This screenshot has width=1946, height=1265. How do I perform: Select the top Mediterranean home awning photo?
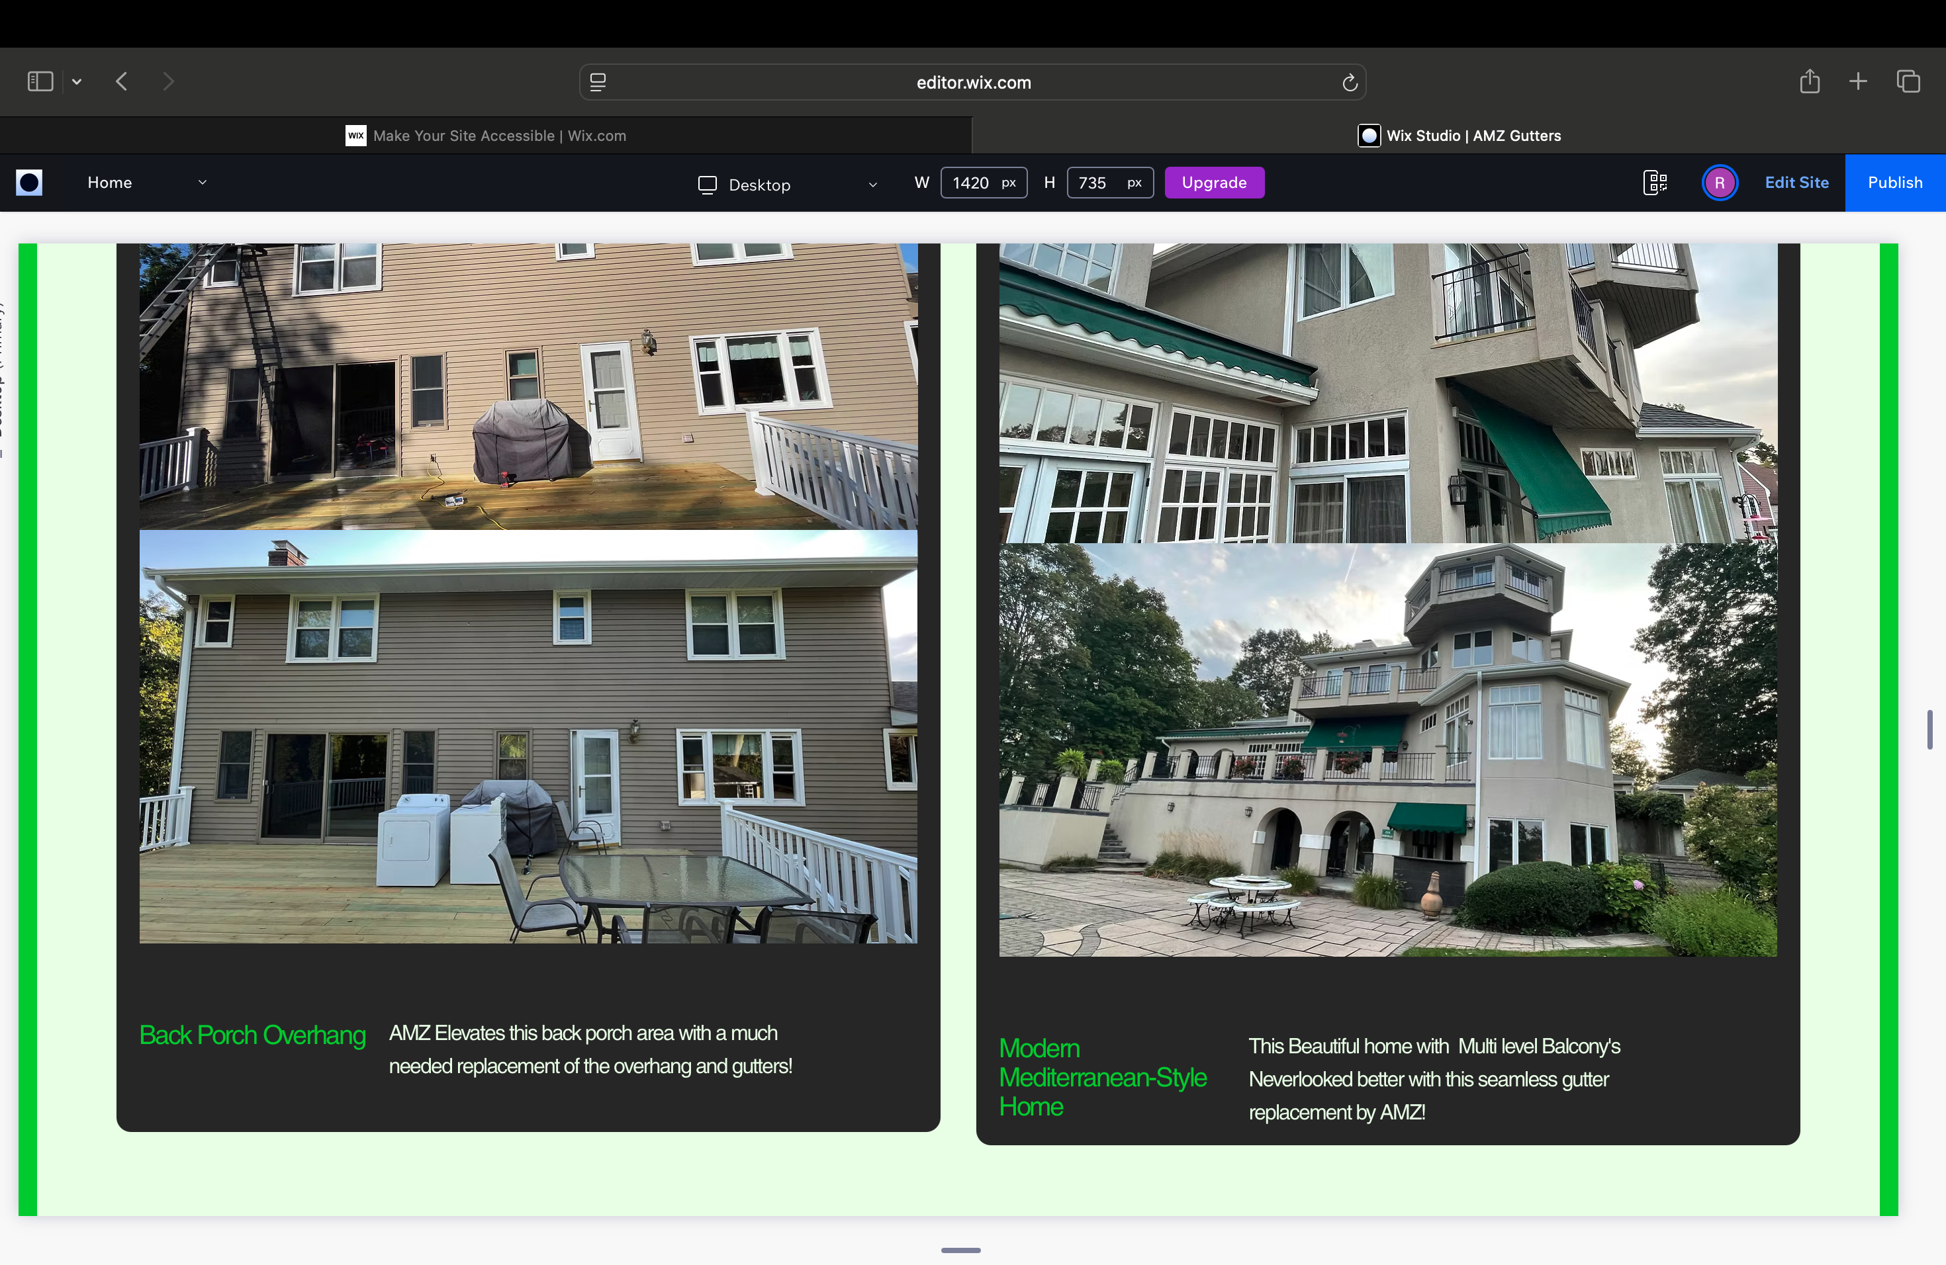pos(1387,393)
